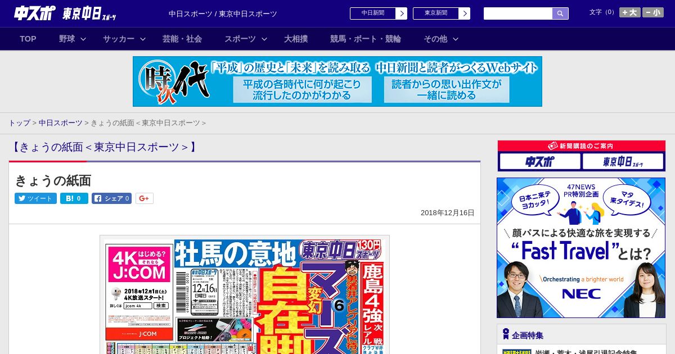Open the NEC Fast Travel advertisement
675x354 pixels.
point(581,248)
